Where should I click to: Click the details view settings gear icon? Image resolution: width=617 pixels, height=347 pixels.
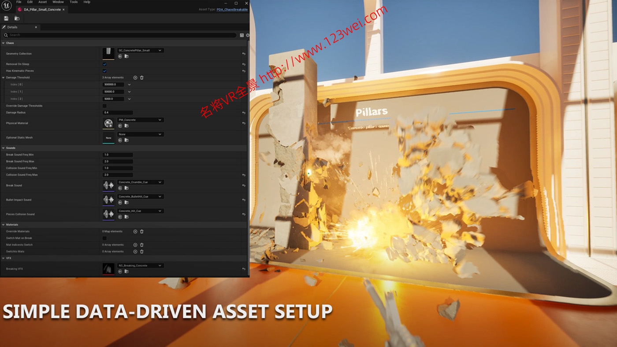pos(247,35)
